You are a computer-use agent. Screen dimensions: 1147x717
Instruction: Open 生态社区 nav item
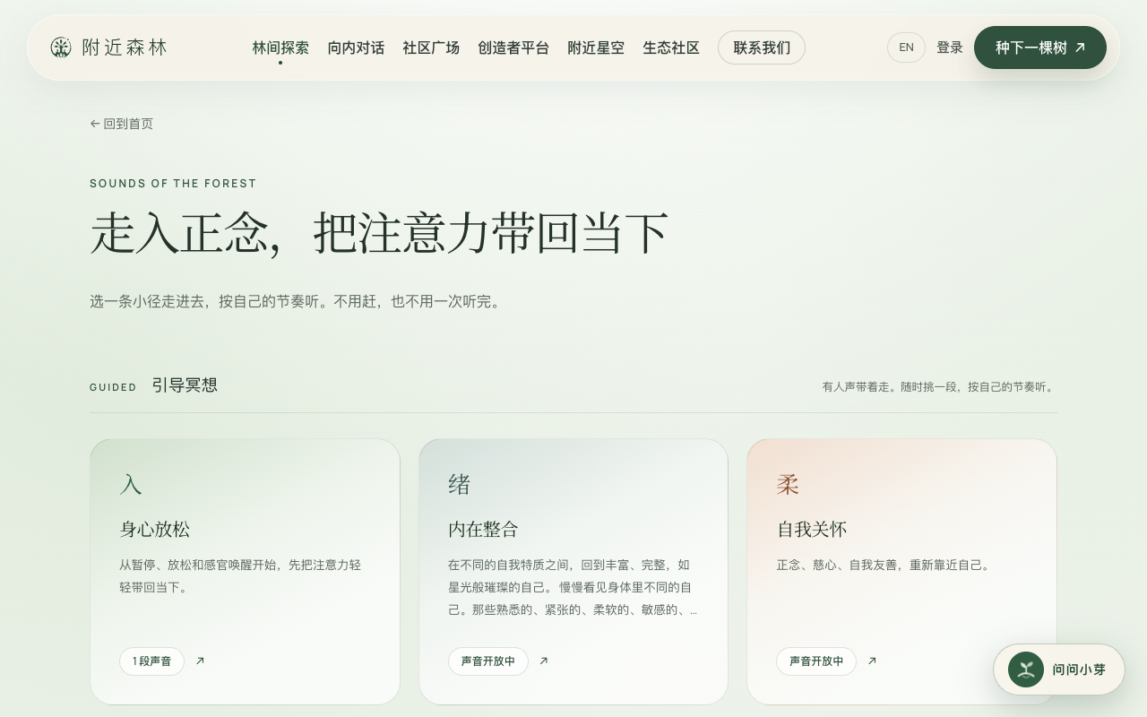(671, 48)
